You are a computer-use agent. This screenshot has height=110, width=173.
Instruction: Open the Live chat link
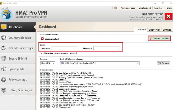coord(158,8)
